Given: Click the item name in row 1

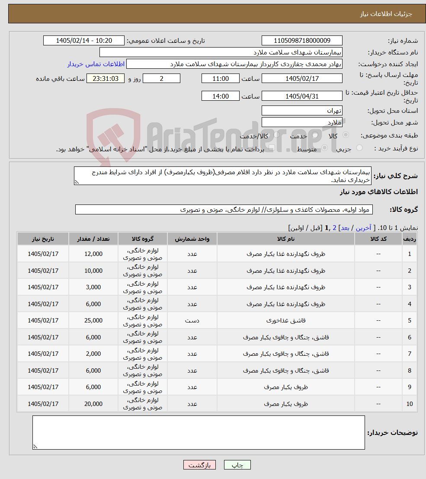Looking at the screenshot, I should 286,254.
